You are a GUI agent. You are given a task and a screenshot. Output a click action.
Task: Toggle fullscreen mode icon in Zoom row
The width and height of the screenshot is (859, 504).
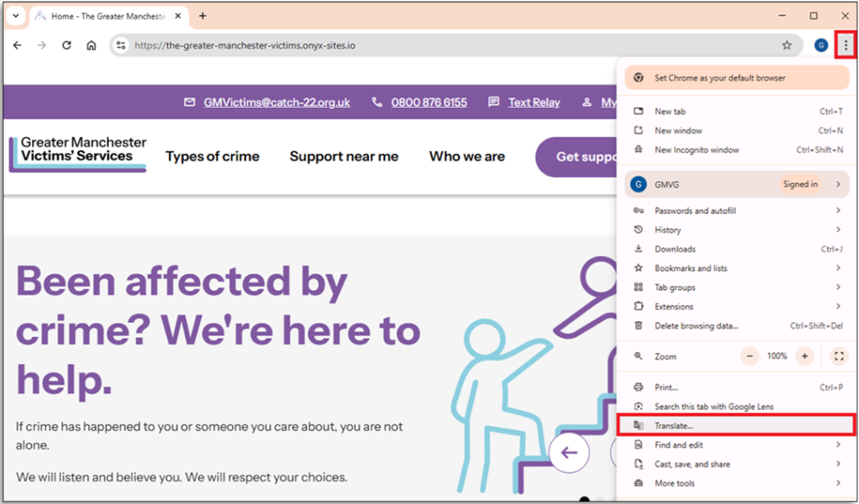838,356
